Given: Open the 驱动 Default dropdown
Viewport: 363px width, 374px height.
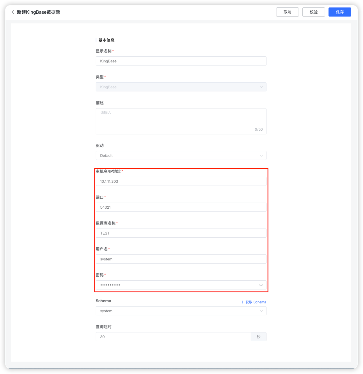Looking at the screenshot, I should click(x=181, y=155).
